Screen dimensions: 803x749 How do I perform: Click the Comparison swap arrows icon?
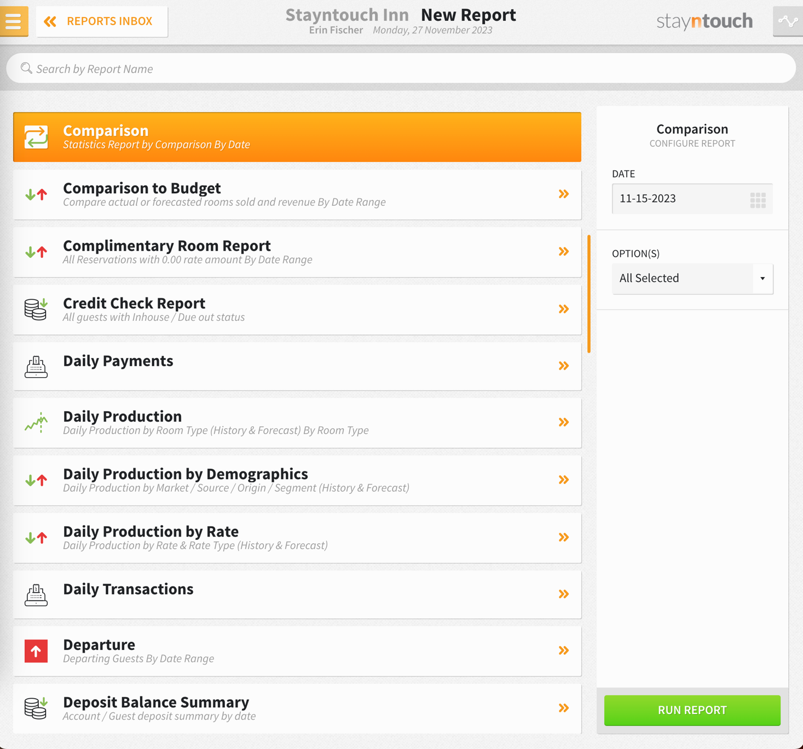36,137
